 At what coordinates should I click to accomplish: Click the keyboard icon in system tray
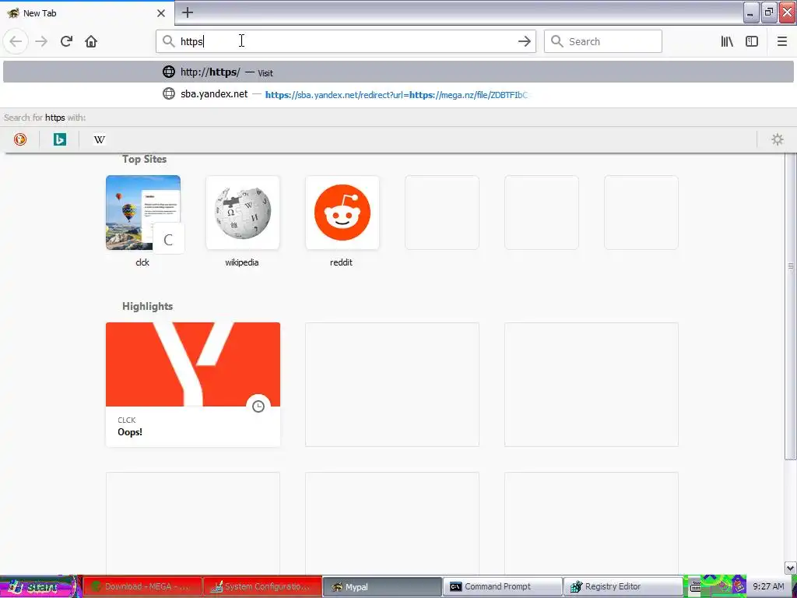695,587
